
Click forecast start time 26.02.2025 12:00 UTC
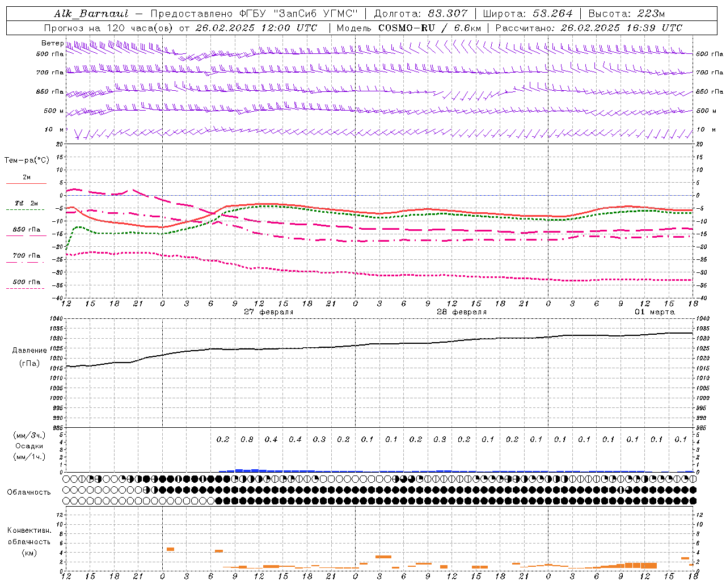pyautogui.click(x=256, y=28)
